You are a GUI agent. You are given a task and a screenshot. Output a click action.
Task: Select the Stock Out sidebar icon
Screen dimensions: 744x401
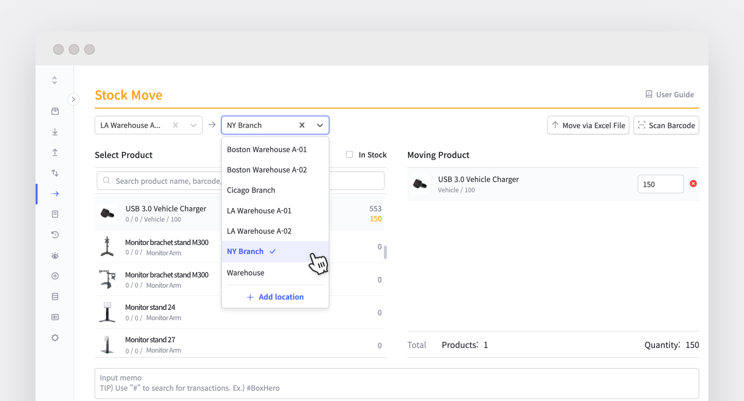pyautogui.click(x=55, y=152)
